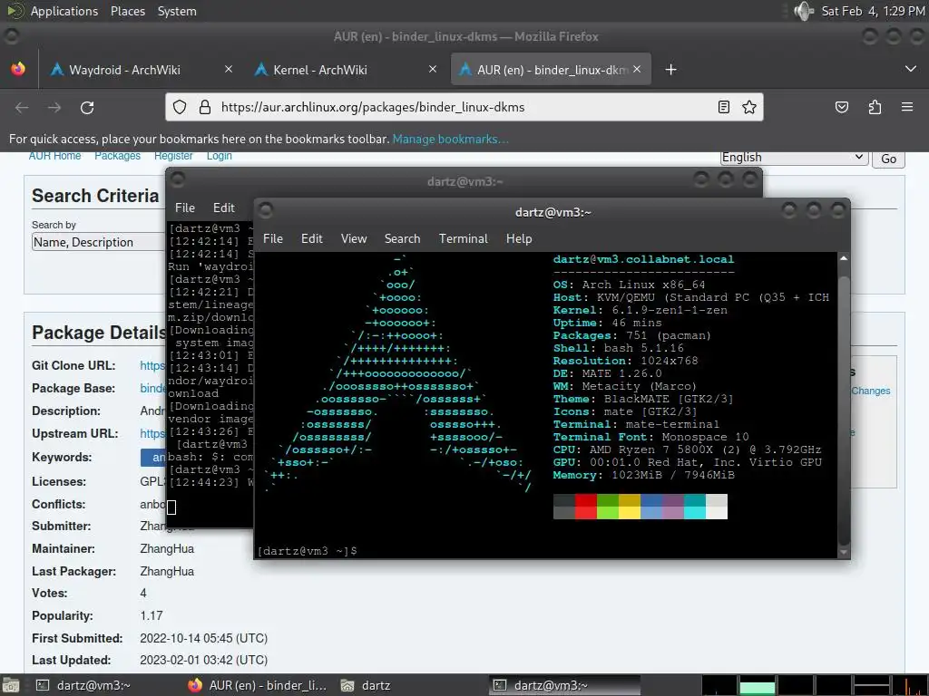Viewport: 929px width, 696px height.
Task: Reload the AUR page
Action: 87,108
